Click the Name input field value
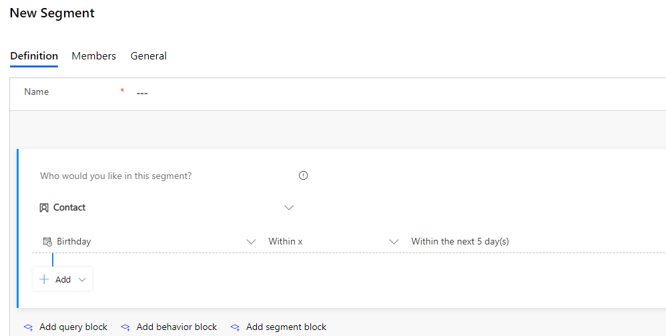Viewport: 666px width, 336px height. coord(142,93)
